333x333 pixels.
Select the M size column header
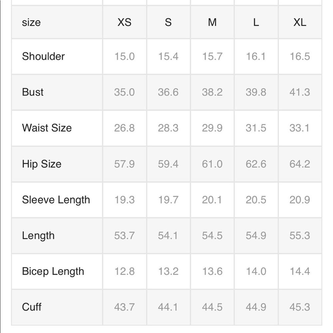point(212,22)
